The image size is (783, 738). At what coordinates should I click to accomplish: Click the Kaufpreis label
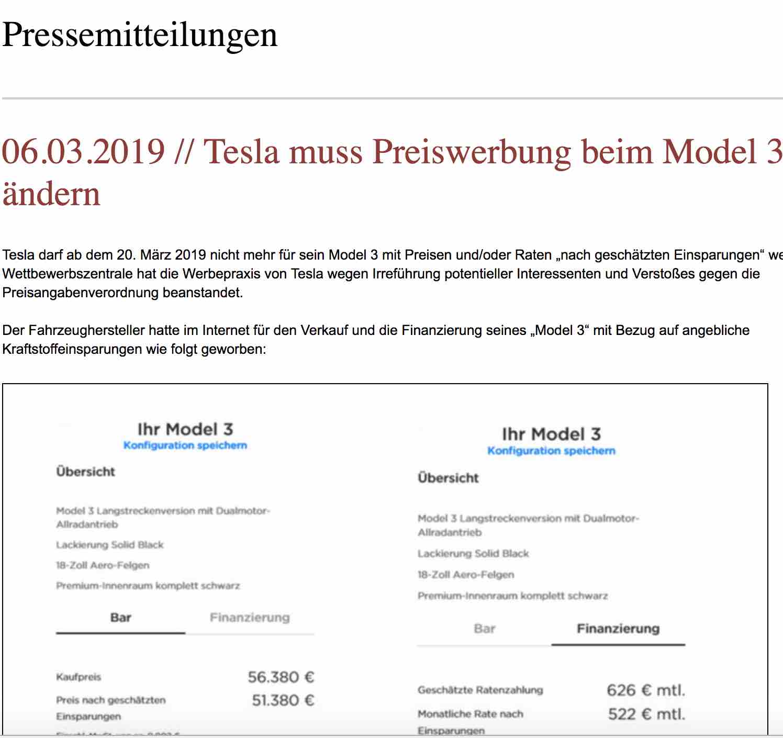tap(79, 677)
